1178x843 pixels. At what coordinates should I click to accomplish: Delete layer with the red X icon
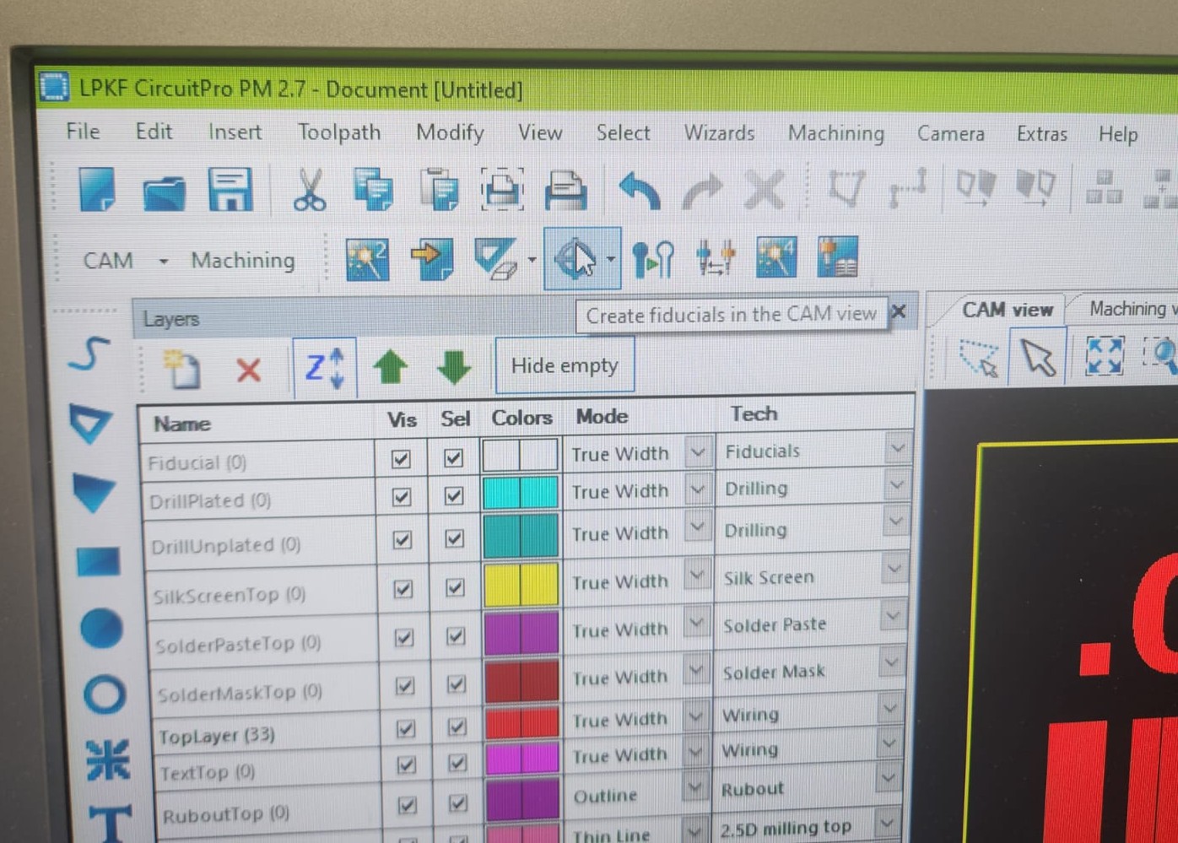249,370
